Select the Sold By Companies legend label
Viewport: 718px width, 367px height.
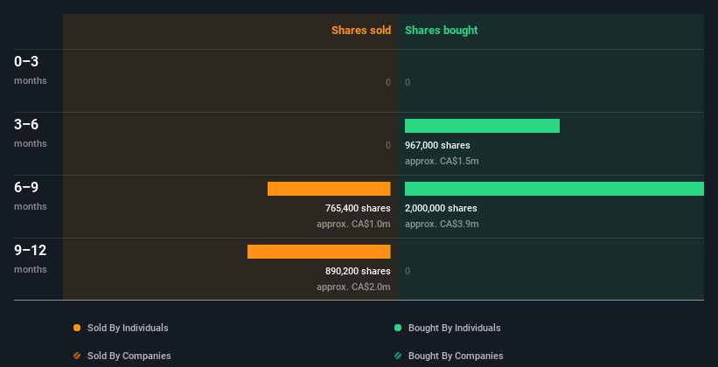coord(129,356)
